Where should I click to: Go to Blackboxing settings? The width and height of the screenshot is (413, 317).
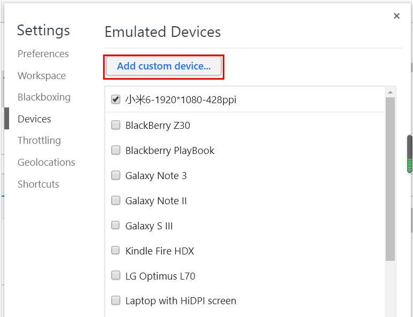[44, 97]
